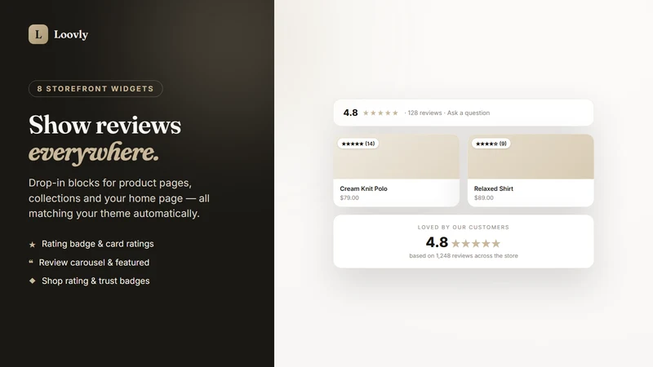Image resolution: width=653 pixels, height=367 pixels.
Task: Click the five stars in the top rating bar
Action: coord(380,113)
